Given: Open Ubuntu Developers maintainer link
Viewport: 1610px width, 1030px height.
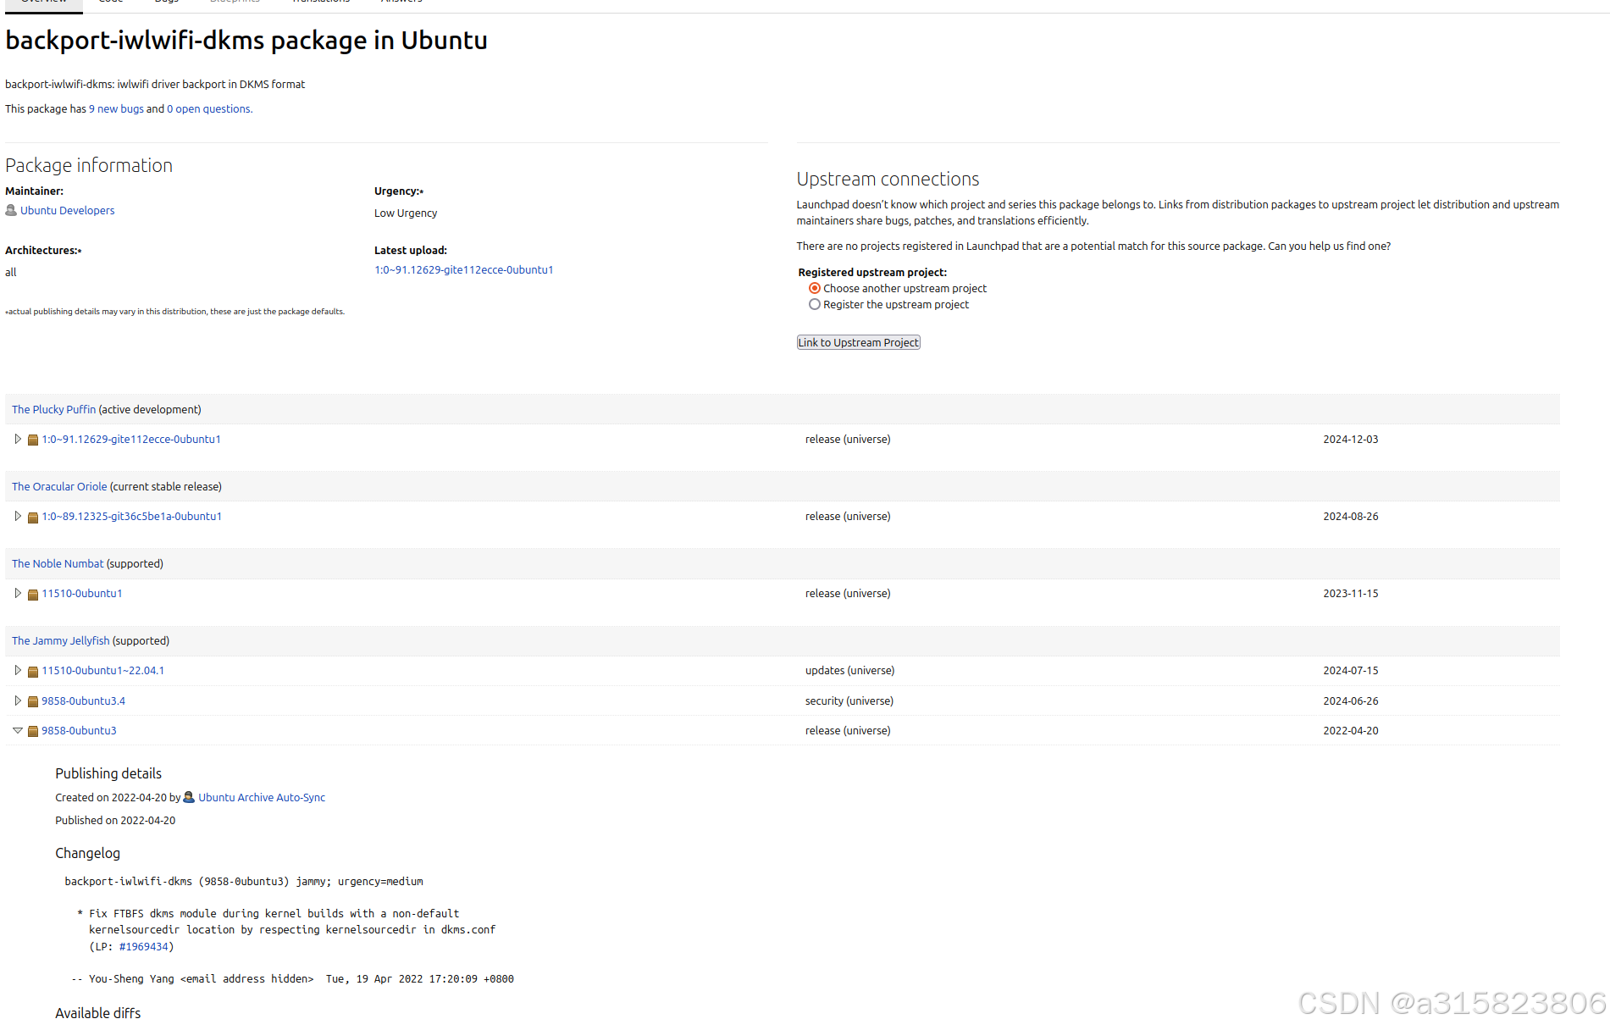Looking at the screenshot, I should [x=67, y=210].
